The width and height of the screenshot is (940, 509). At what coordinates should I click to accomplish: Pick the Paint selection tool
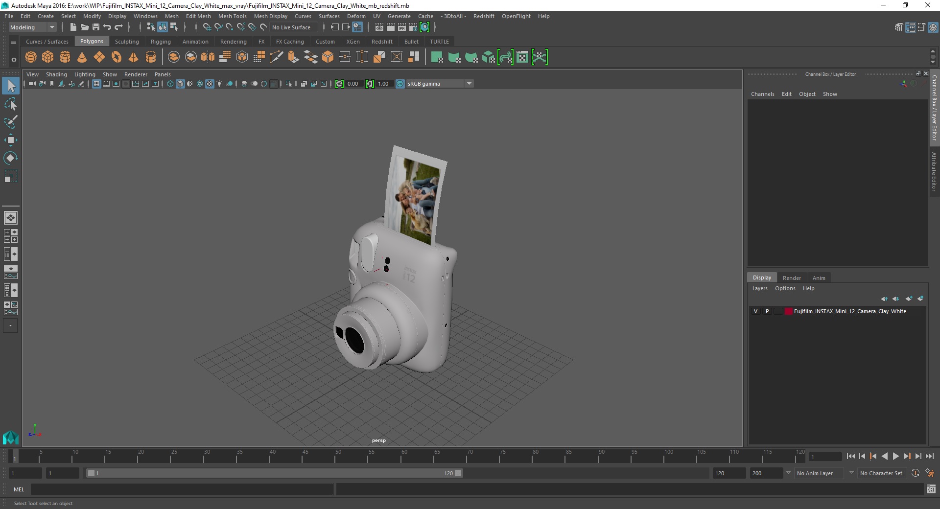(x=11, y=122)
